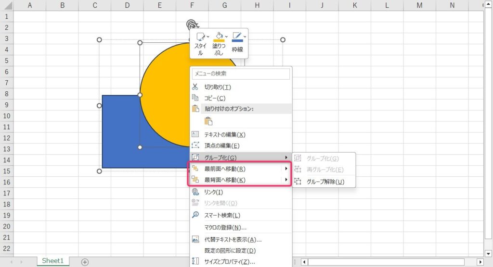Add a new sheet with plus icon
This screenshot has height=267, width=493.
(x=85, y=262)
